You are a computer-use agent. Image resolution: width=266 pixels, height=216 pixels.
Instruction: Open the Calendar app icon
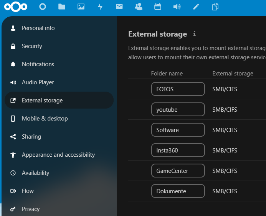[158, 7]
